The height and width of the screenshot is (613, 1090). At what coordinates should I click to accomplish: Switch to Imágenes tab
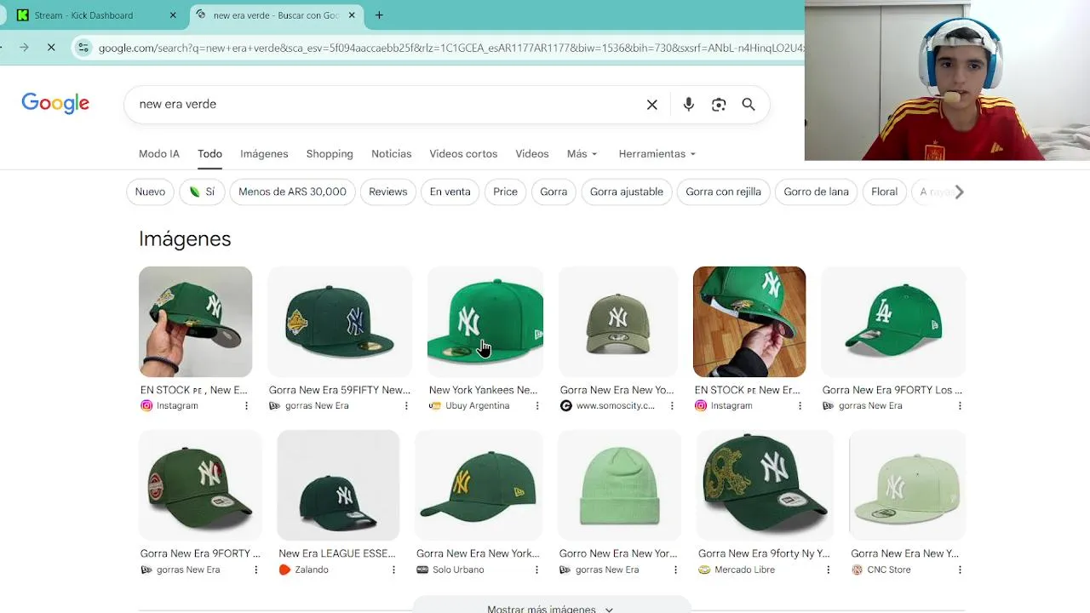coord(264,154)
